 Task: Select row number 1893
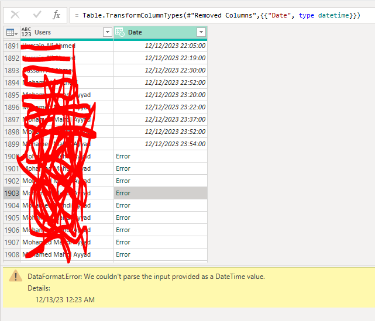pyautogui.click(x=12, y=71)
